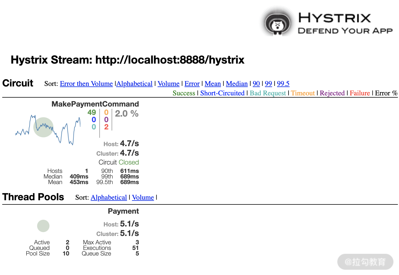Click the orange timeout count 0

pyautogui.click(x=106, y=112)
